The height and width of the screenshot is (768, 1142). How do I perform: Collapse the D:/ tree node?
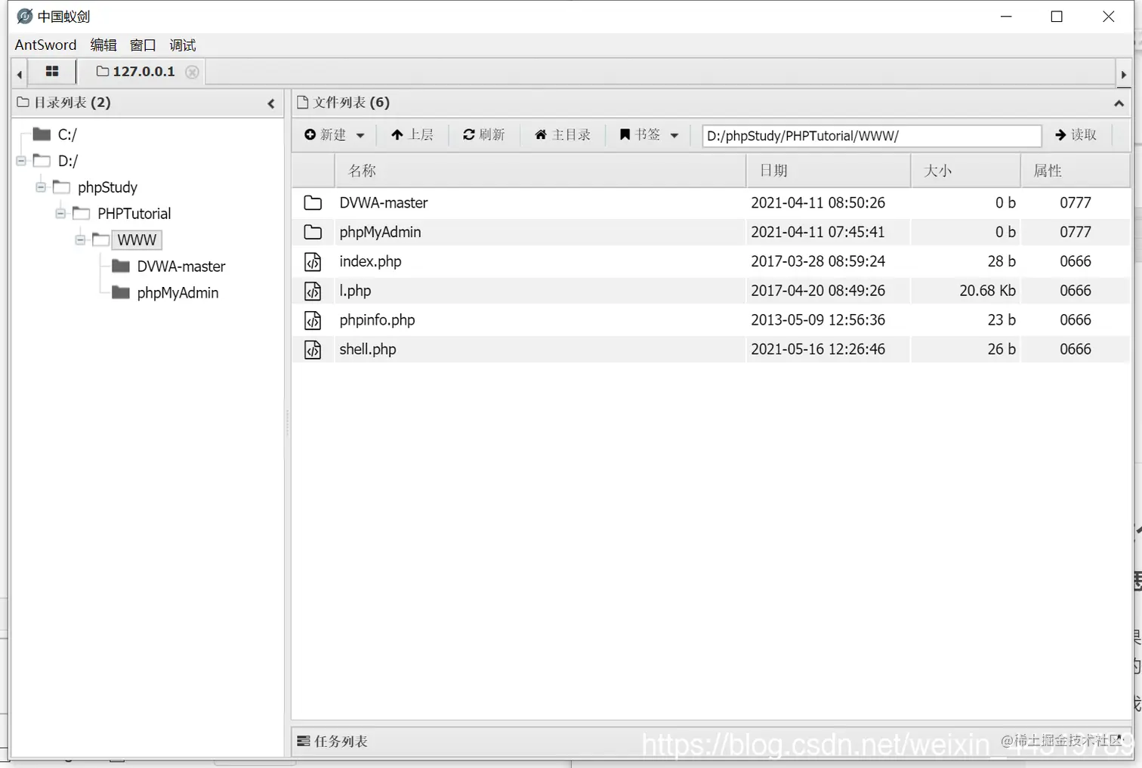coord(21,161)
